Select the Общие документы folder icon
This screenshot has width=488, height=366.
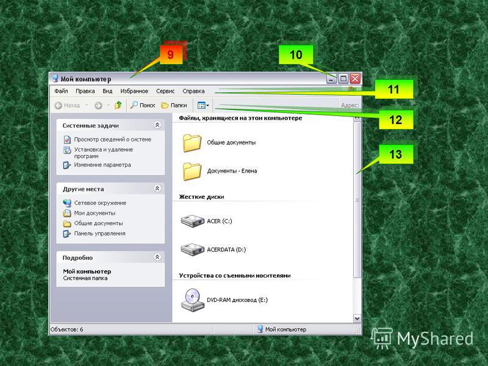pos(192,143)
